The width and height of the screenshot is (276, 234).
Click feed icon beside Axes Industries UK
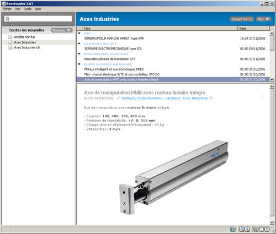pos(10,47)
